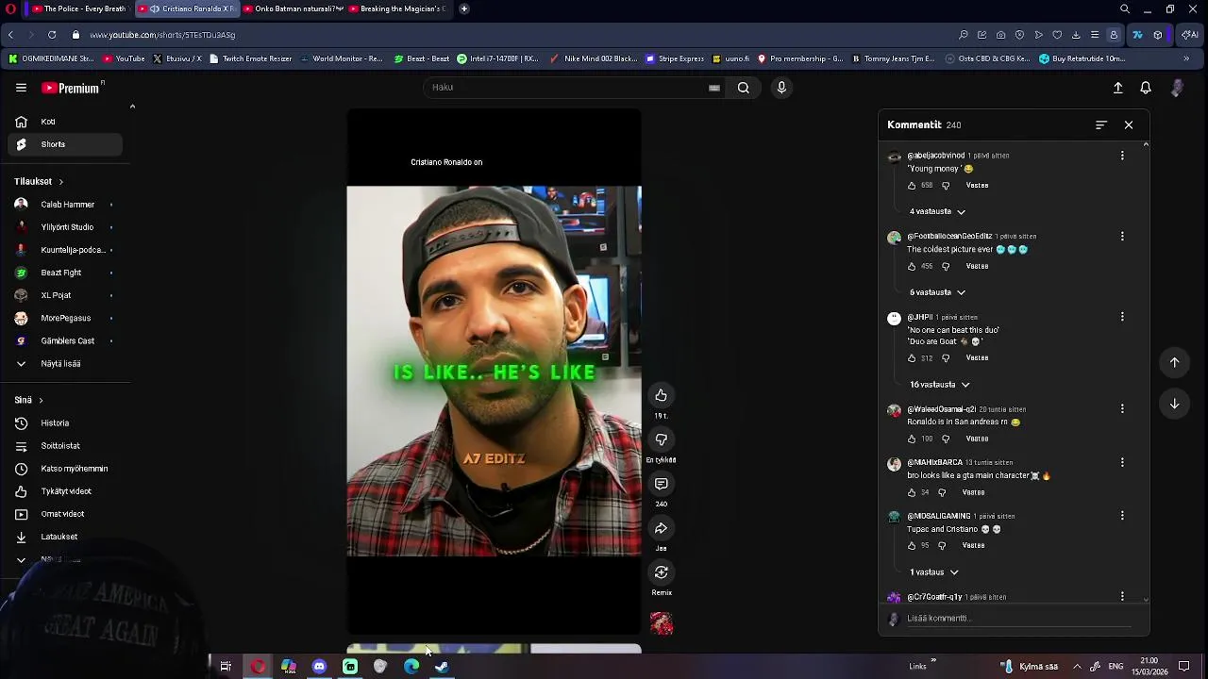Screen dimensions: 1208x679
Task: Open the Gamblers Cast channel subscription
Action: coord(65,341)
